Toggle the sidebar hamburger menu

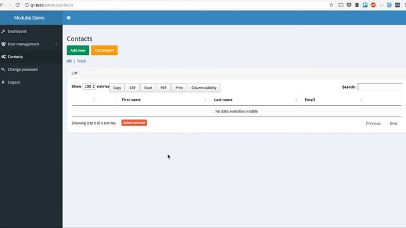tap(69, 18)
